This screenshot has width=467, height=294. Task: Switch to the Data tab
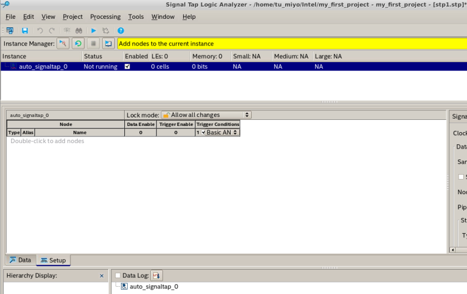20,260
